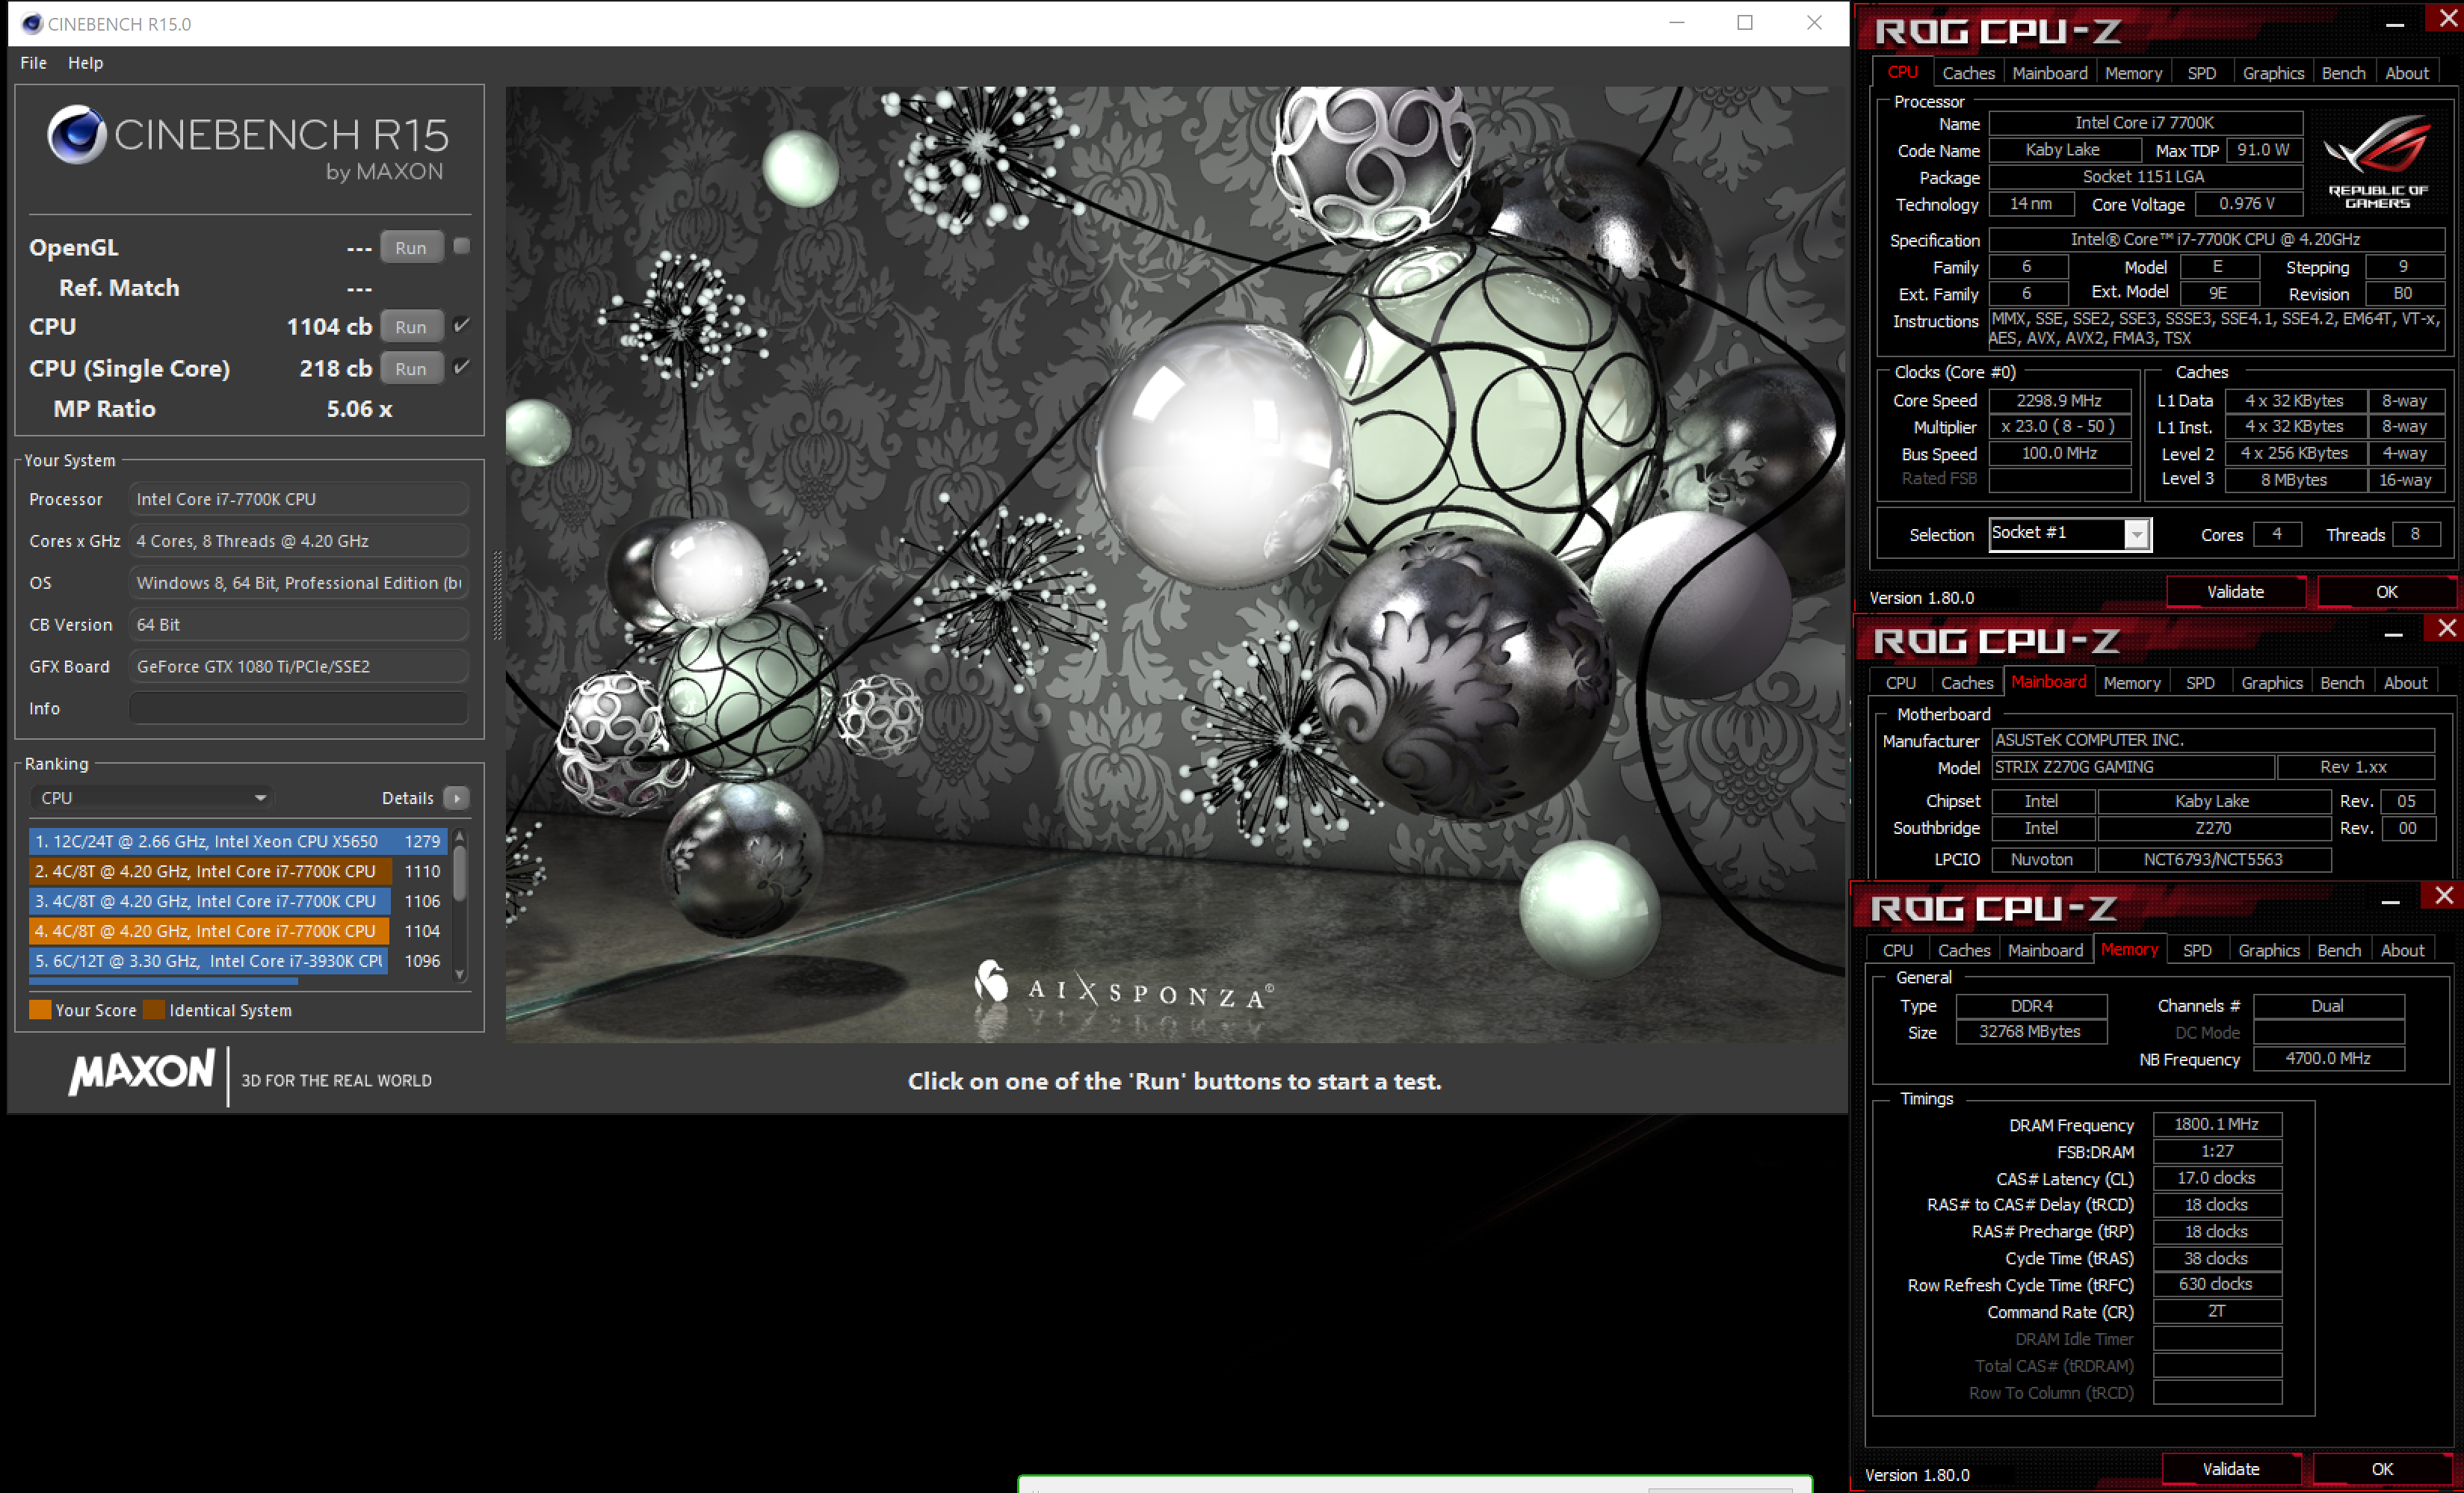Image resolution: width=2464 pixels, height=1493 pixels.
Task: Open Bench tab in top CPU-Z window
Action: click(2343, 73)
